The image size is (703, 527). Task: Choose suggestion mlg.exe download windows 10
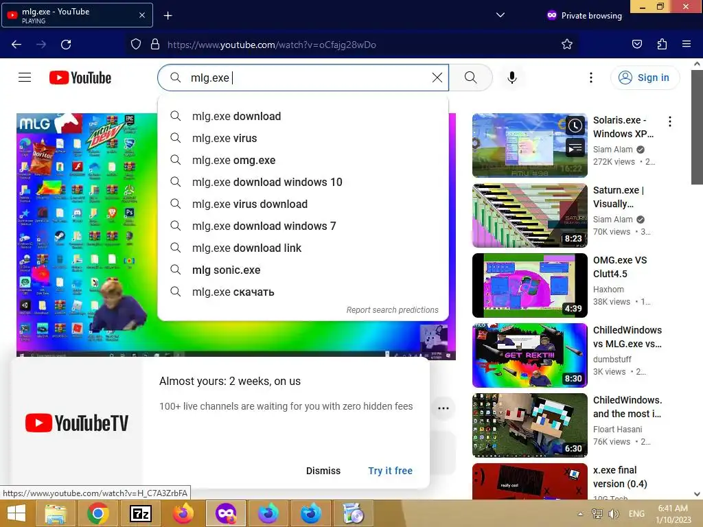303,182
